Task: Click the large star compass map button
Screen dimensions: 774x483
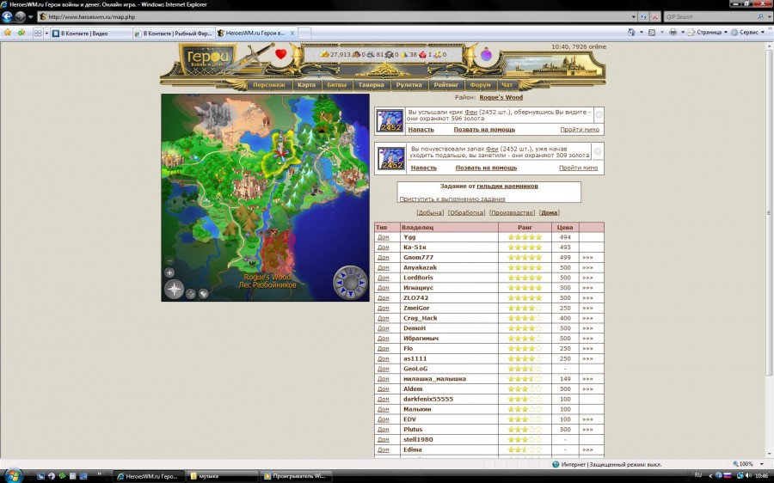Action: (174, 289)
